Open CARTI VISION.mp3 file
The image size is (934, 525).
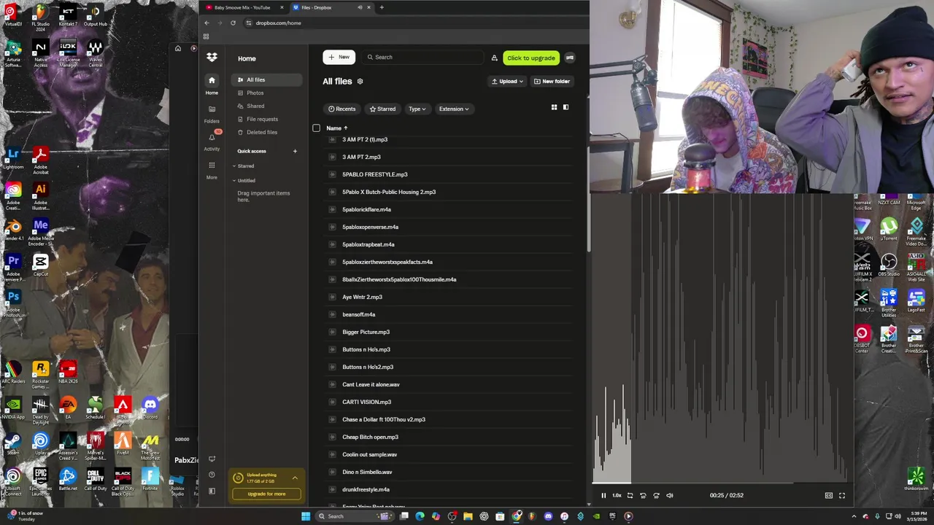[366, 402]
